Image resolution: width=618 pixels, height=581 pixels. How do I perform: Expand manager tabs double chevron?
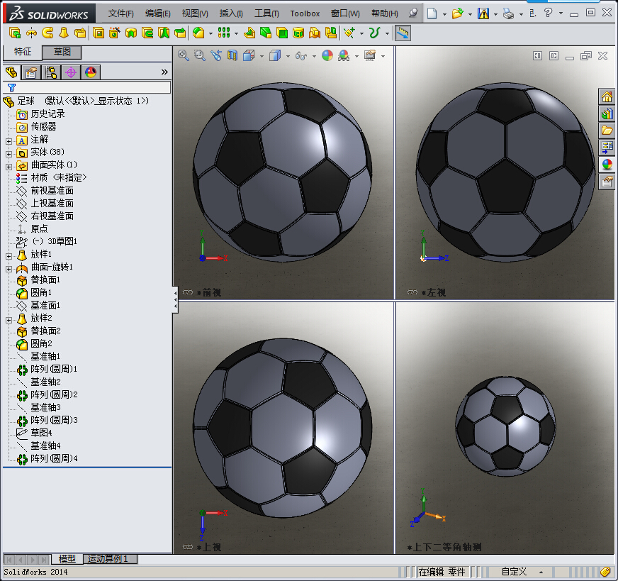pos(164,72)
